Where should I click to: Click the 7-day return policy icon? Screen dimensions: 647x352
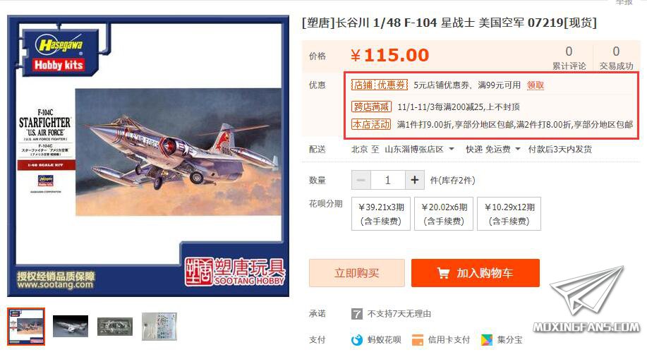(356, 314)
